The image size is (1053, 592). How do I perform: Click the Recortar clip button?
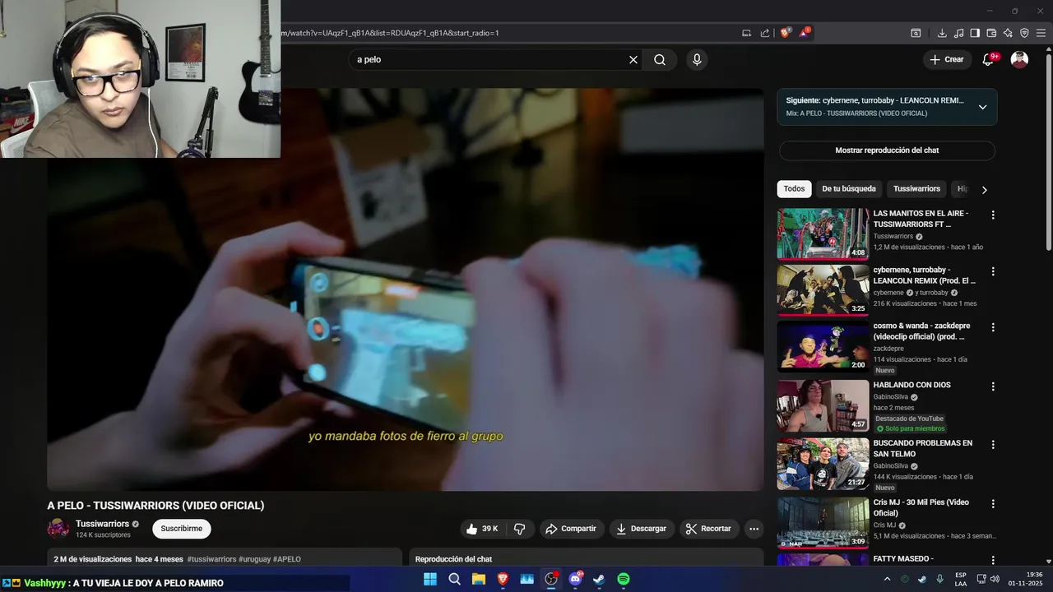(x=709, y=529)
